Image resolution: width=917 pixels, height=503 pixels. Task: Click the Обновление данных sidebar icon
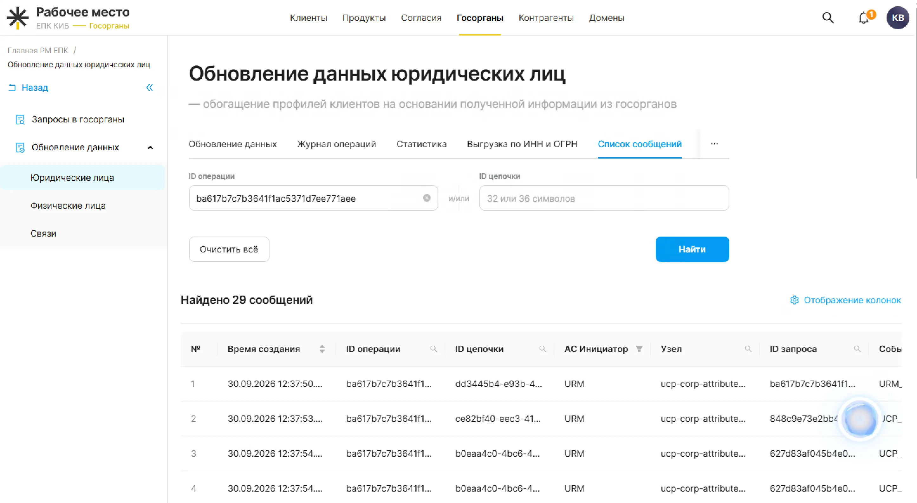(x=20, y=147)
